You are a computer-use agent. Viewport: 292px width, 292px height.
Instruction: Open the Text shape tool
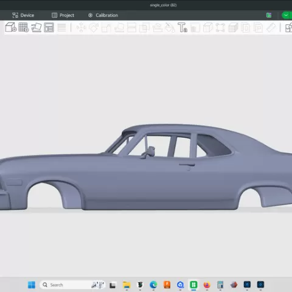tap(182, 27)
